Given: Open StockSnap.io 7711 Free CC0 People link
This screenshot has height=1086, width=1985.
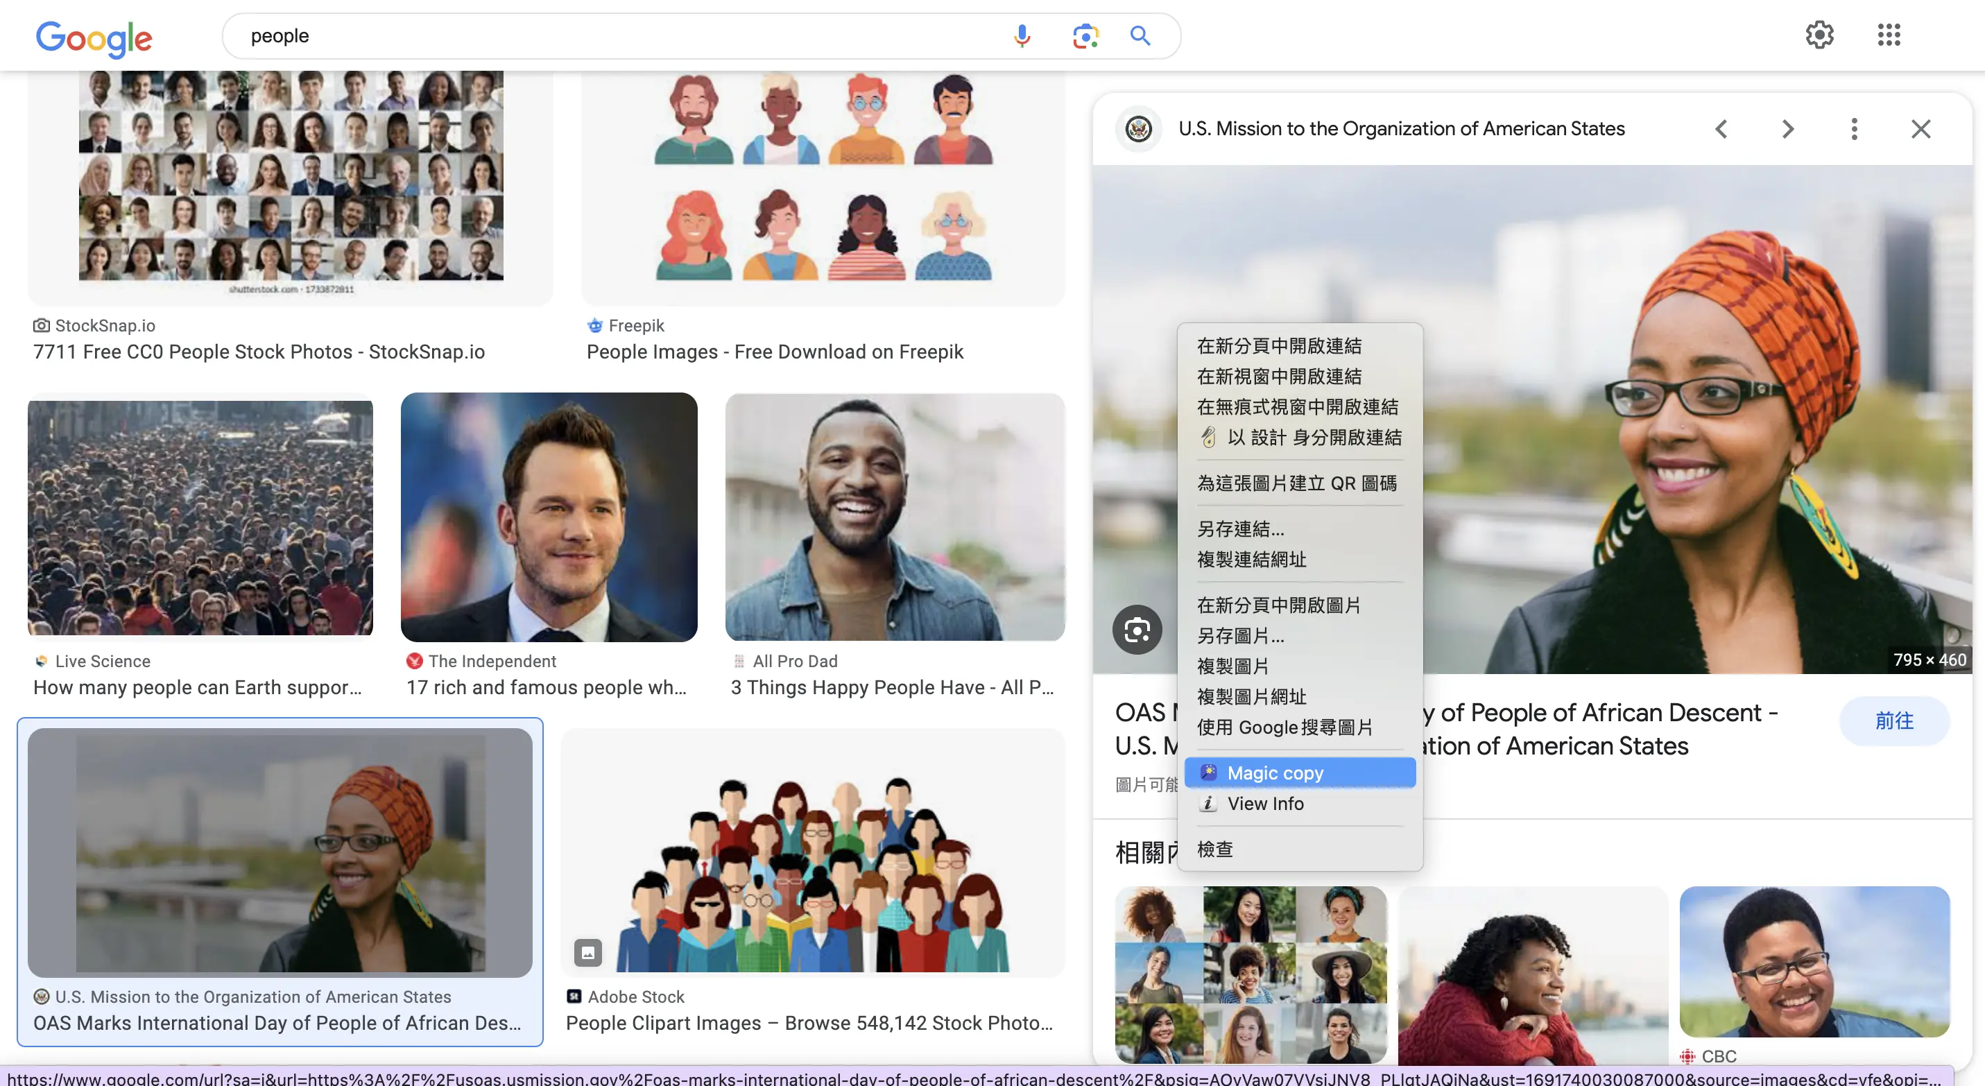Looking at the screenshot, I should [x=259, y=352].
